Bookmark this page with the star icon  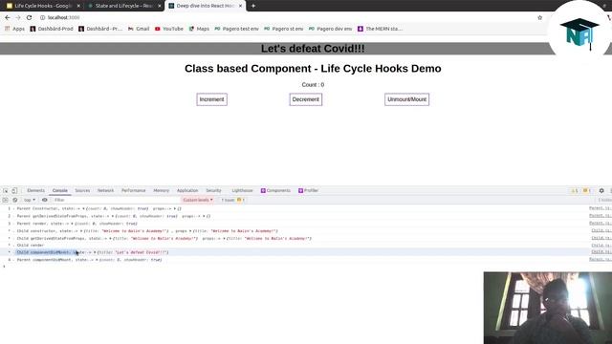click(x=539, y=17)
